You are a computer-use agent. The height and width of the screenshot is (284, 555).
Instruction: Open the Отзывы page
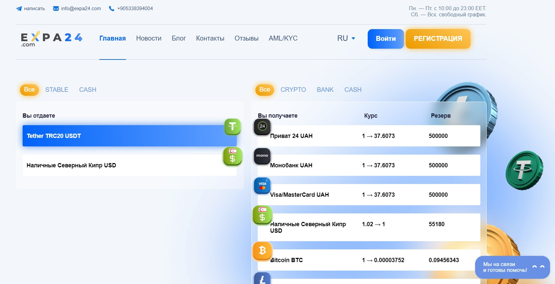[x=247, y=38]
